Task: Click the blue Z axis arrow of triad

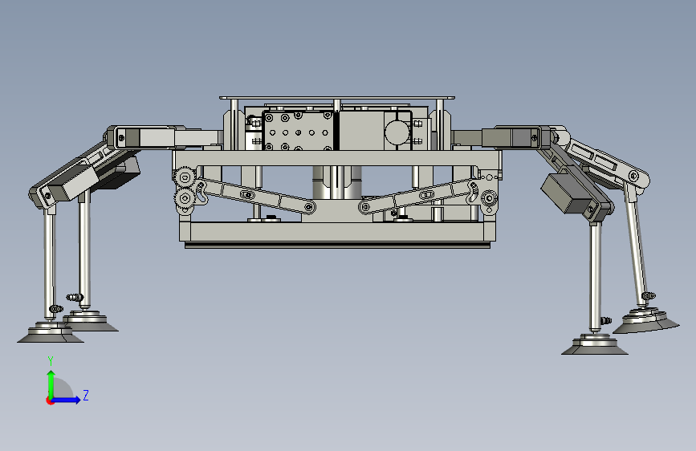Action: [67, 400]
